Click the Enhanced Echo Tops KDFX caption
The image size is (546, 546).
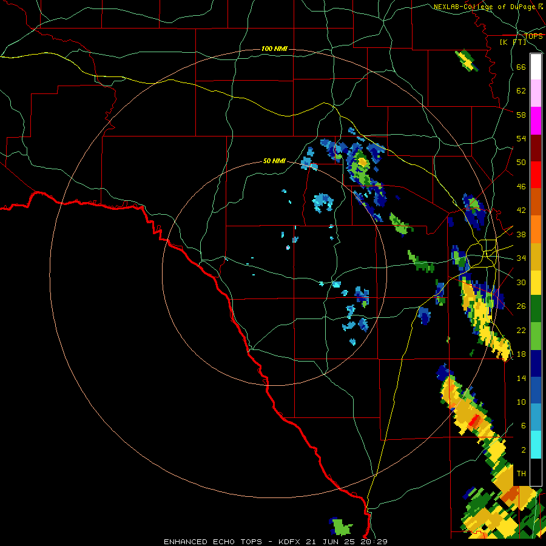[275, 542]
